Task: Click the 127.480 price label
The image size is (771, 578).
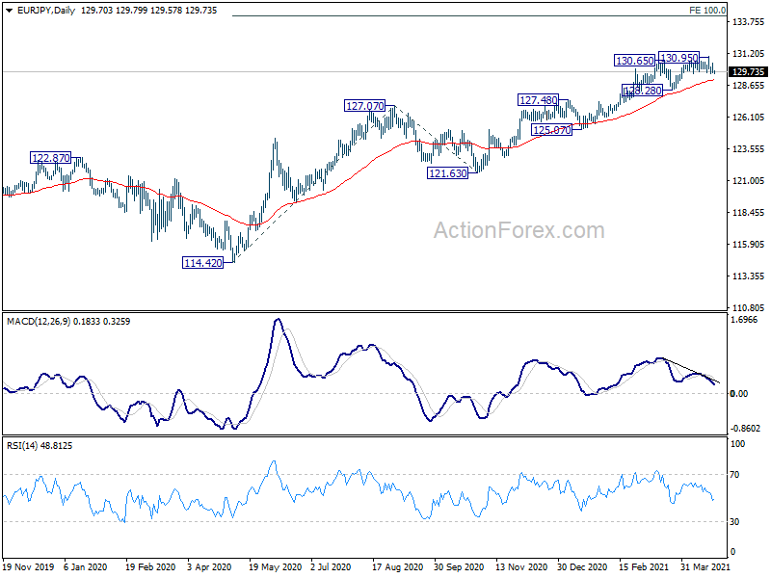Action: (x=539, y=100)
